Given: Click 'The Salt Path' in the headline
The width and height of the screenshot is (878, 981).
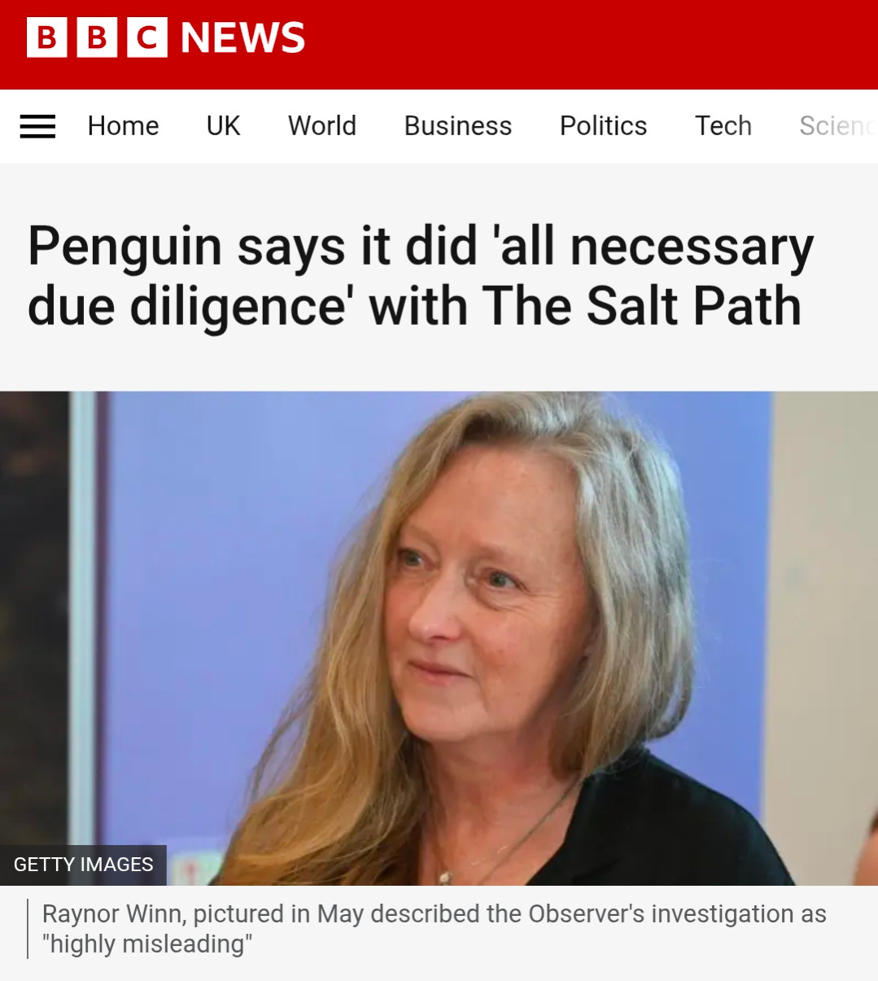Looking at the screenshot, I should pyautogui.click(x=642, y=306).
